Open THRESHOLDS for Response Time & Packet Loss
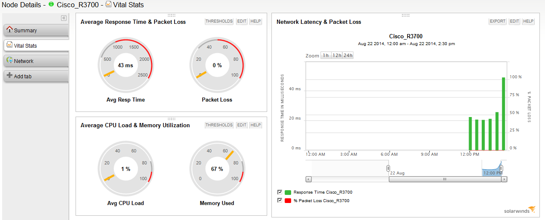The height and width of the screenshot is (220, 545). click(219, 21)
